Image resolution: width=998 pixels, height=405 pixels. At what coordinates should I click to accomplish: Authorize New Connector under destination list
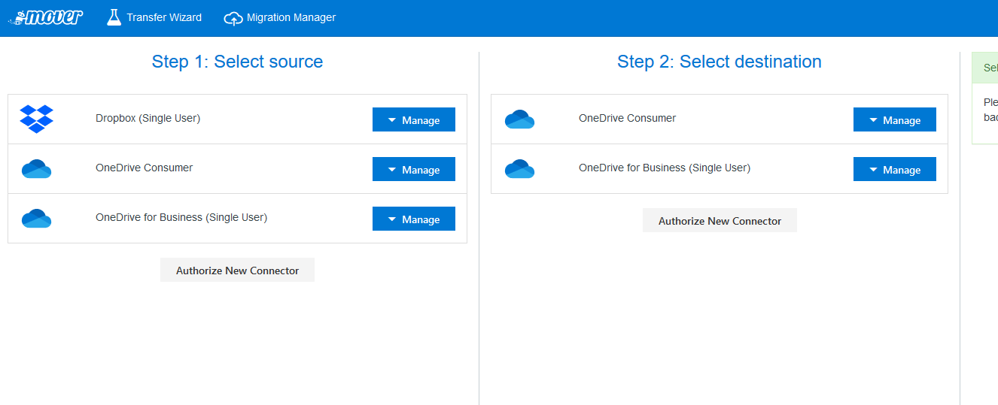(720, 220)
